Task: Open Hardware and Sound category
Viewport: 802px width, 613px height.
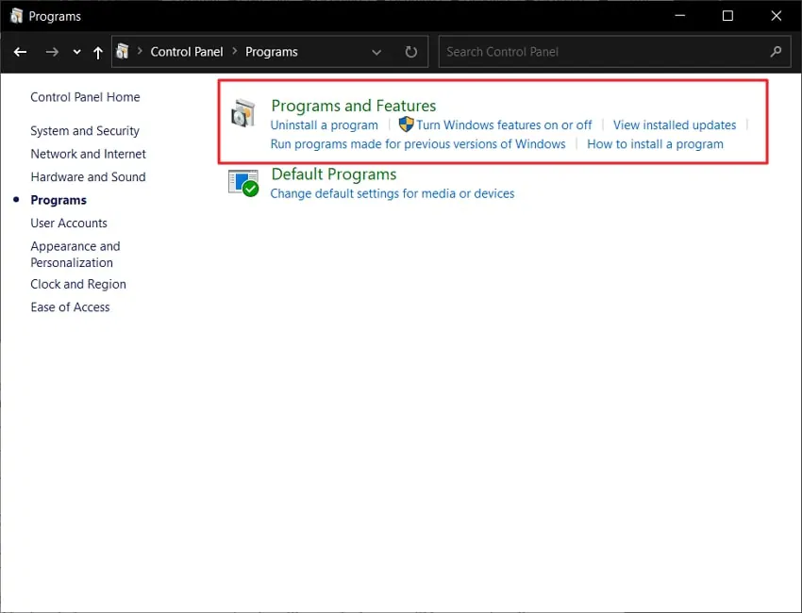Action: click(x=88, y=177)
